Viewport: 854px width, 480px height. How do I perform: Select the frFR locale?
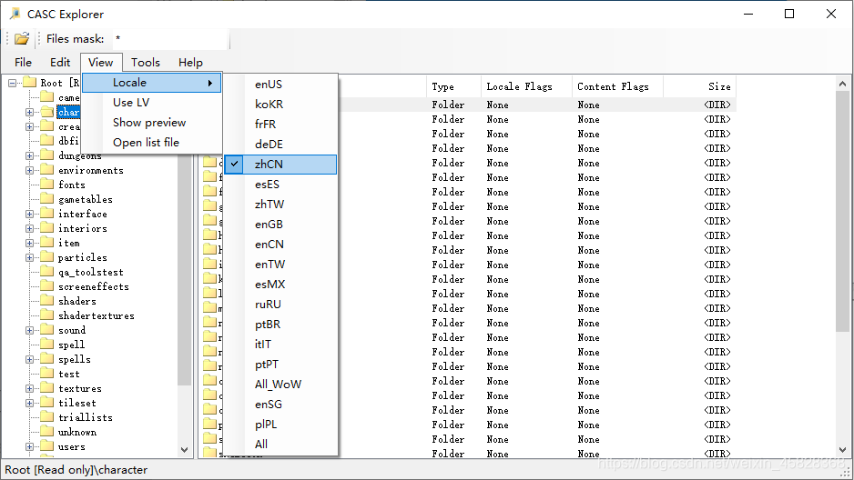pyautogui.click(x=280, y=124)
